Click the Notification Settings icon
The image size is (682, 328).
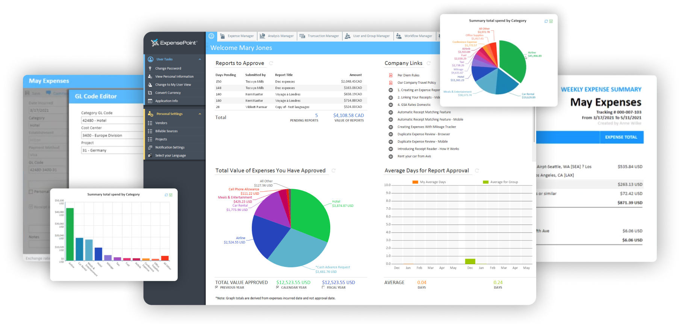(150, 147)
